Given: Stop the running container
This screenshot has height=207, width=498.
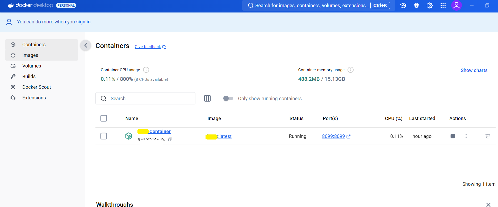Looking at the screenshot, I should (x=453, y=136).
